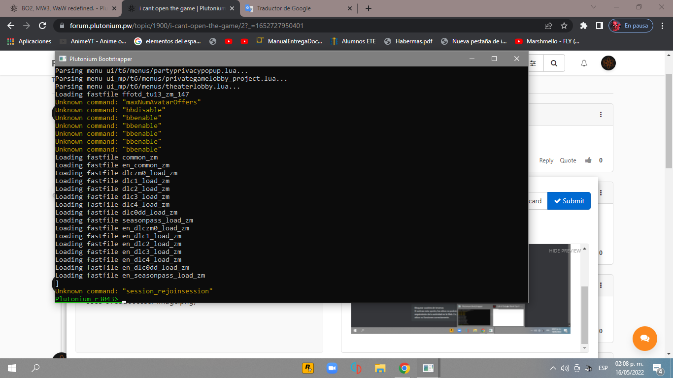Open Chrome extensions puzzle icon

(584, 26)
